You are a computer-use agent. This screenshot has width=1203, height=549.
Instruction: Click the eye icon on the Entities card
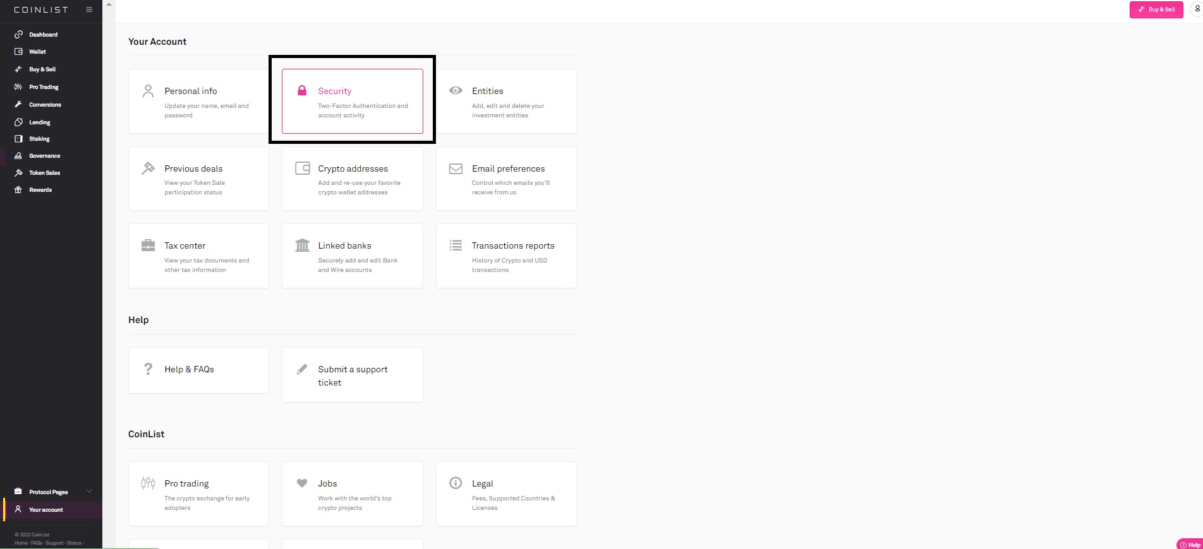tap(456, 90)
